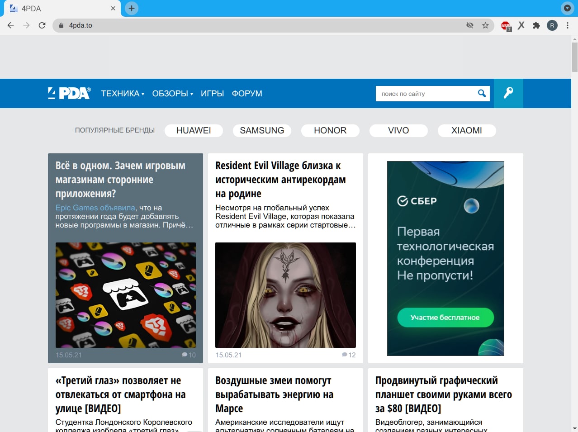This screenshot has width=578, height=432.
Task: Expand the ТЕХНИКА dropdown menu
Action: click(x=123, y=94)
